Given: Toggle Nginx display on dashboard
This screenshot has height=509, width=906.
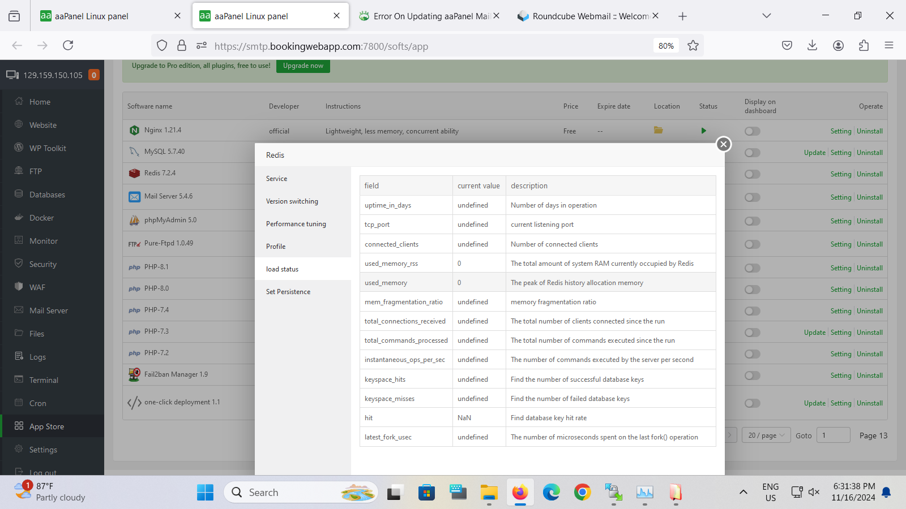Looking at the screenshot, I should (752, 131).
